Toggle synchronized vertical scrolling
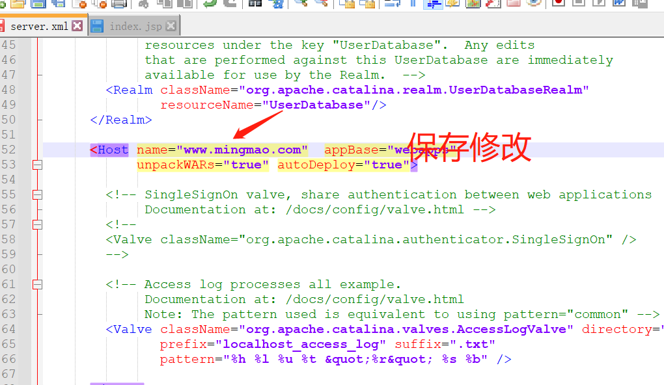This screenshot has width=664, height=385. (x=347, y=4)
